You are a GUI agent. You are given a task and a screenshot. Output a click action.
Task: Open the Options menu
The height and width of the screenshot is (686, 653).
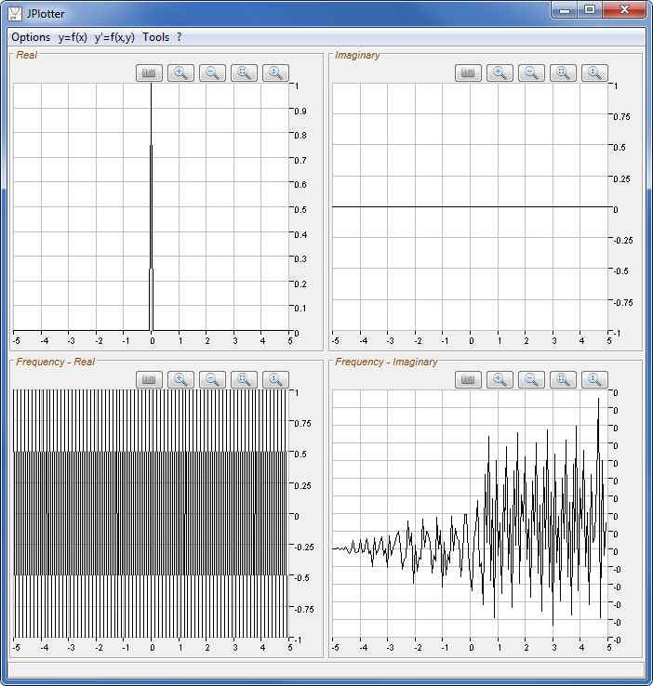(x=31, y=37)
